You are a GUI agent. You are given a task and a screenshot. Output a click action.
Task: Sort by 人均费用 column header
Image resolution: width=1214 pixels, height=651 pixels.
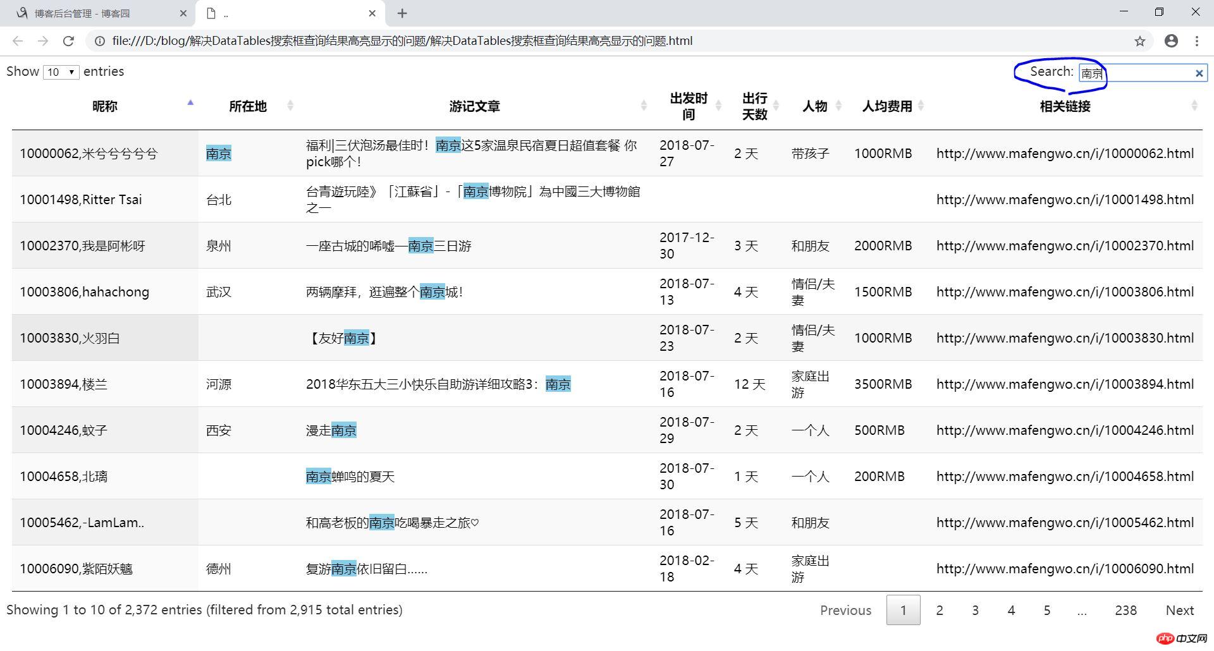(x=887, y=106)
